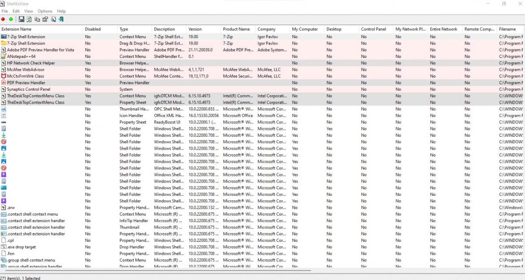Click the row icon of the OPC Shell Met... entry
The height and width of the screenshot is (280, 525).
[4, 109]
